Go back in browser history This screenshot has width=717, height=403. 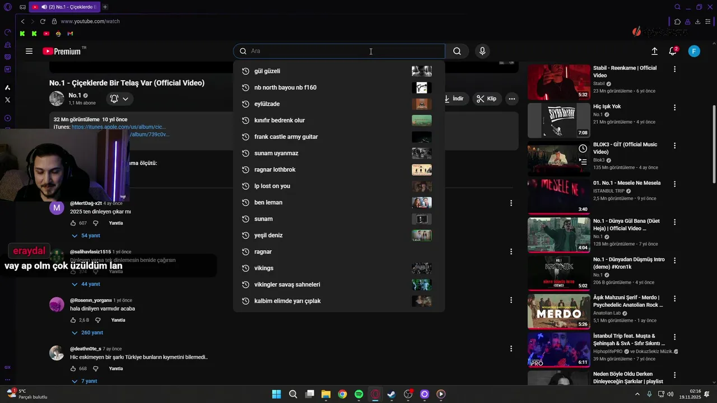click(22, 21)
